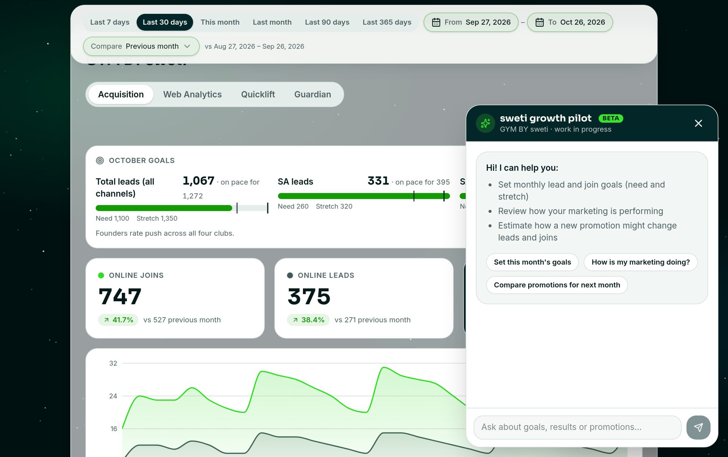728x457 pixels.
Task: Open the From Sep 27, 2026 date picker
Action: pos(471,22)
